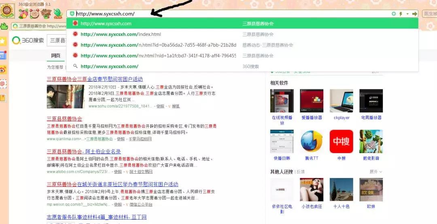The width and height of the screenshot is (437, 224).
Task: Open 依依社区电影 thumbnail
Action: pyautogui.click(x=282, y=190)
